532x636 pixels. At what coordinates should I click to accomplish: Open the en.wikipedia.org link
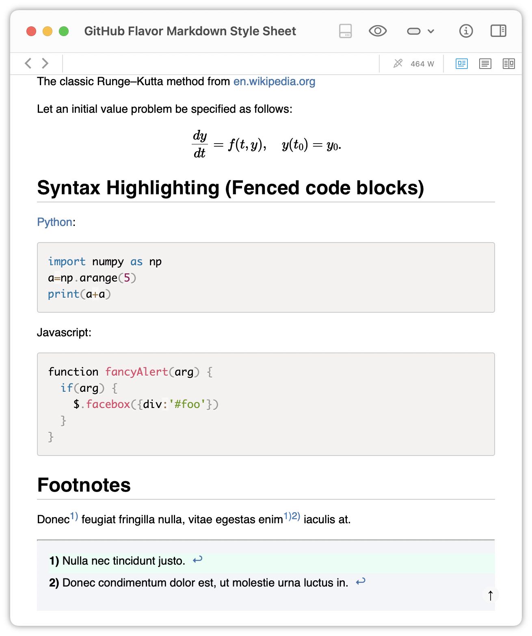[x=274, y=82]
